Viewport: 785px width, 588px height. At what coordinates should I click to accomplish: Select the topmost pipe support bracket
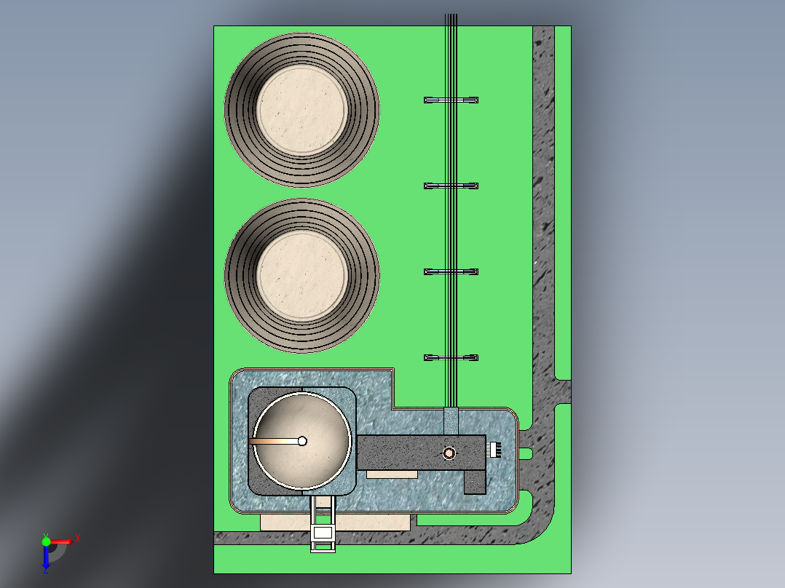(x=451, y=100)
